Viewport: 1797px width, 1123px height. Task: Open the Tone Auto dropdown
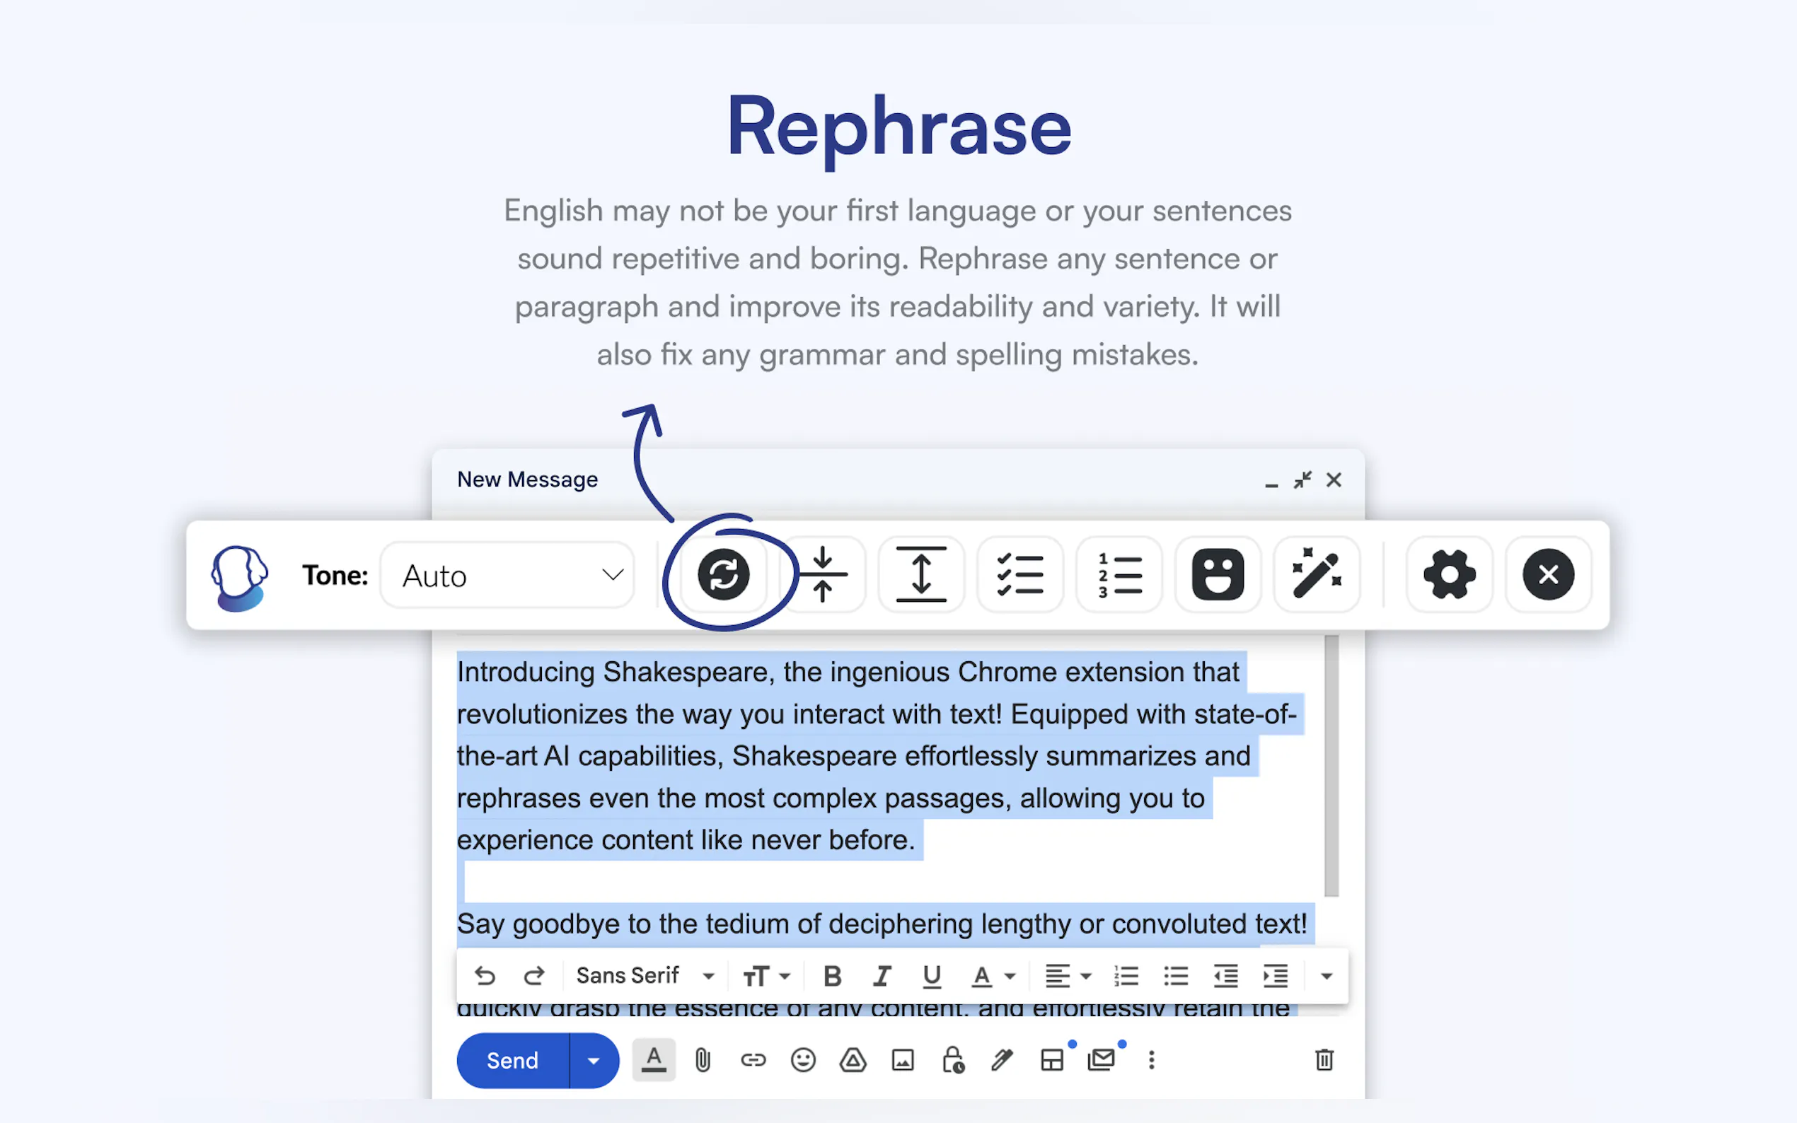[x=507, y=576]
